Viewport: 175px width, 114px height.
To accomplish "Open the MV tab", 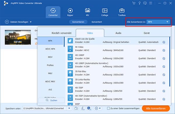I will point(87,12).
